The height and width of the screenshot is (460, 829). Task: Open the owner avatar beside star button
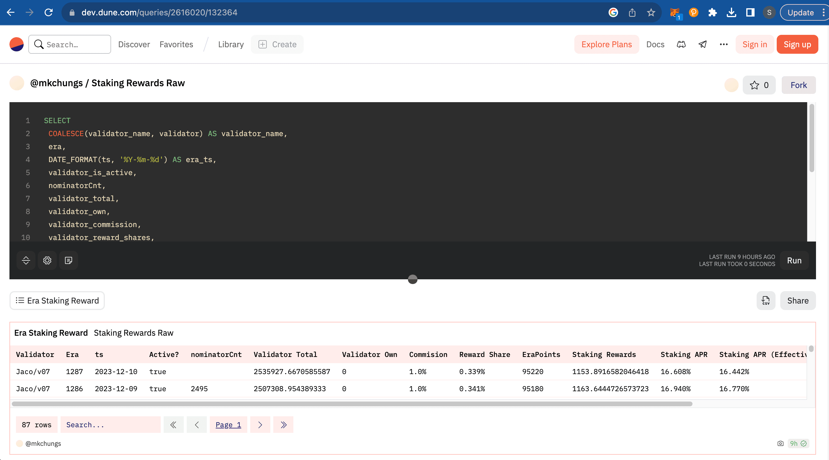pos(731,85)
